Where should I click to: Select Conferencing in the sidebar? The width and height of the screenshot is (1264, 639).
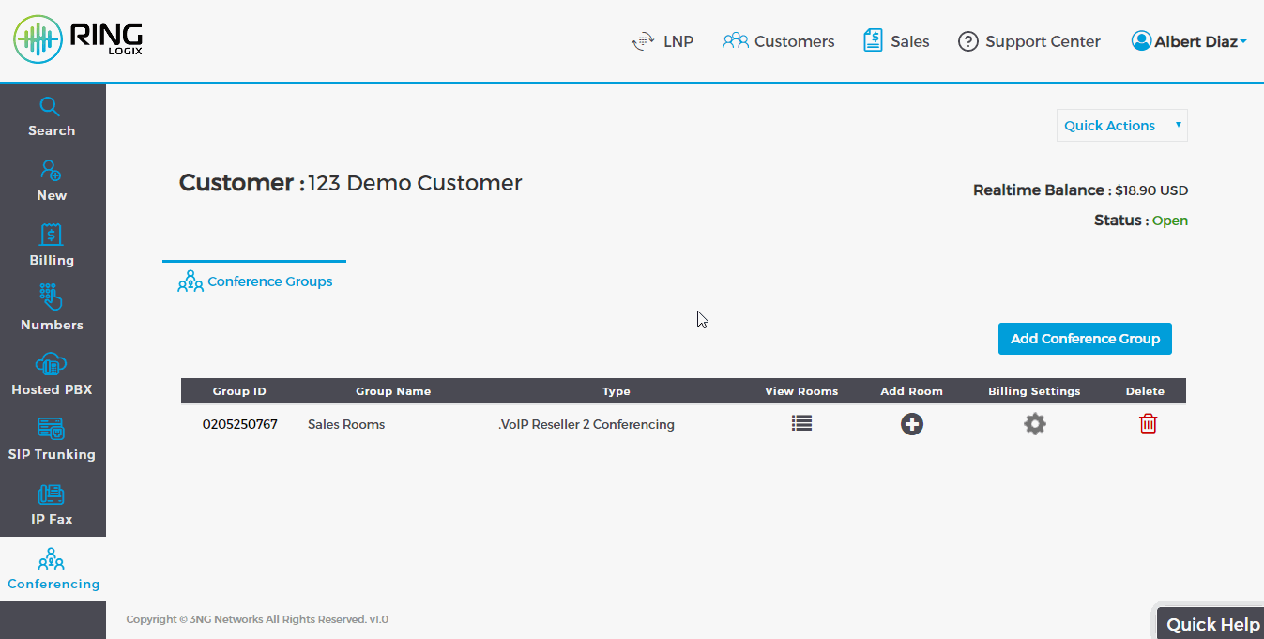53,571
